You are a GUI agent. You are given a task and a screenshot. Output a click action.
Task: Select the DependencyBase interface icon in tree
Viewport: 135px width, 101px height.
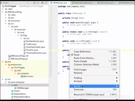coord(12,97)
